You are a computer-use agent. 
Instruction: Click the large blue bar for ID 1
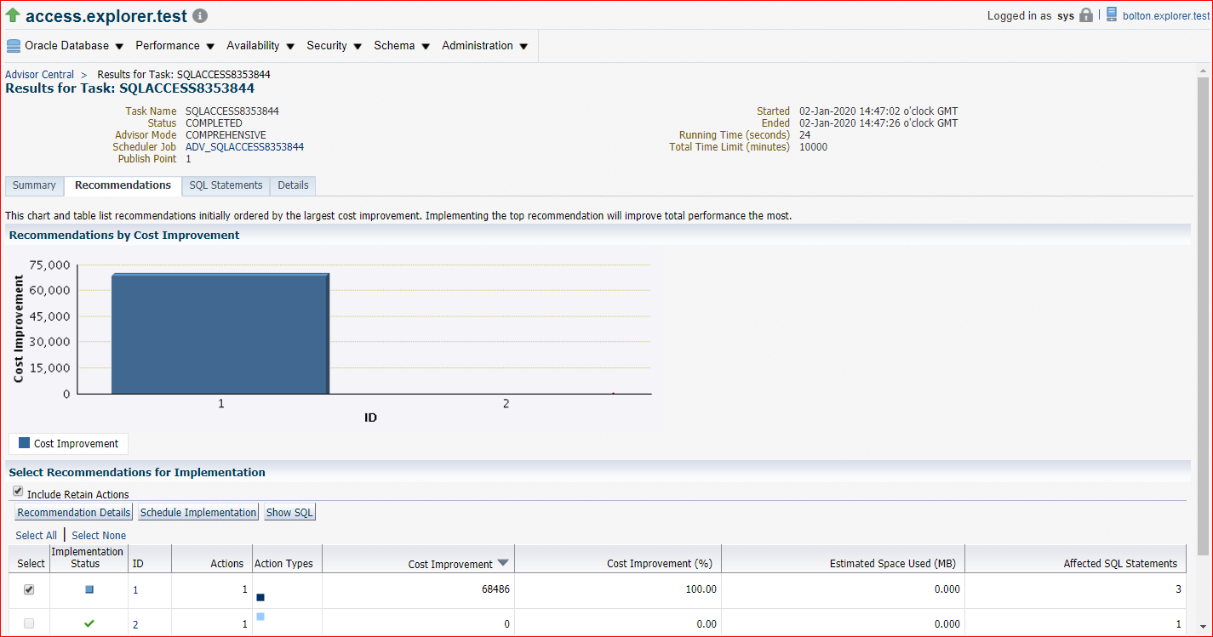(x=220, y=333)
